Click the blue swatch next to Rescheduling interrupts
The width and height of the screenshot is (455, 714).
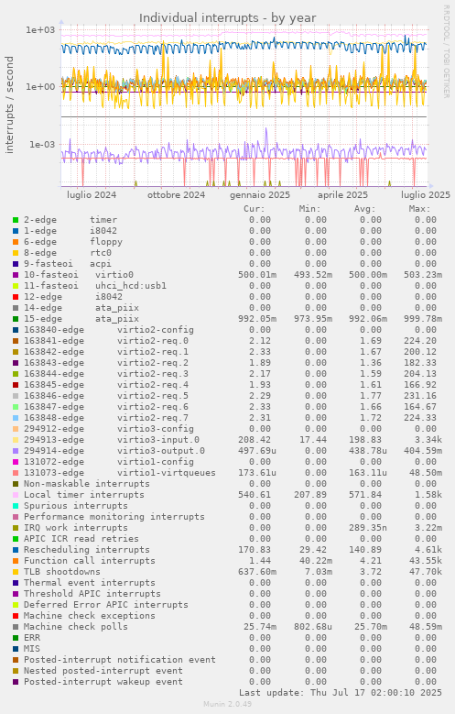tap(16, 550)
